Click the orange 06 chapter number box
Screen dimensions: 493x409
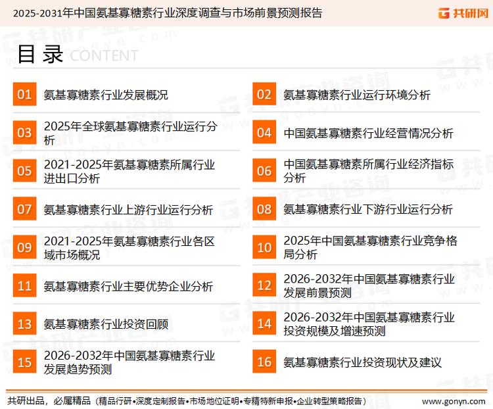click(x=264, y=170)
